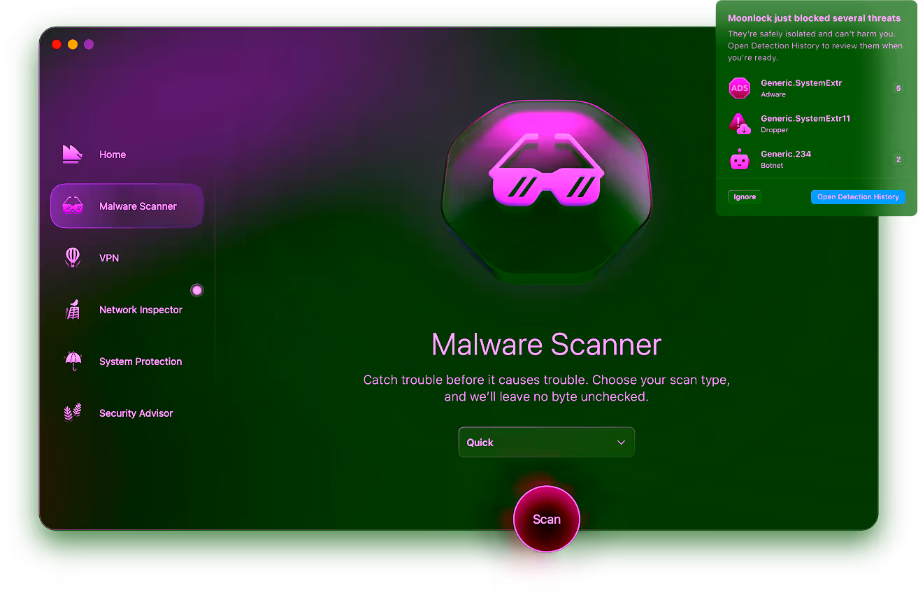Open Network Inspector label in sidebar
Screen dimensions: 918x609
141,310
